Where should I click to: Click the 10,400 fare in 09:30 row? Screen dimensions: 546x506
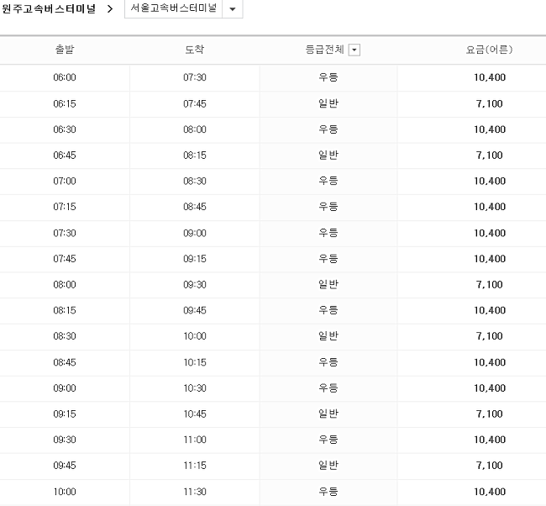[490, 440]
